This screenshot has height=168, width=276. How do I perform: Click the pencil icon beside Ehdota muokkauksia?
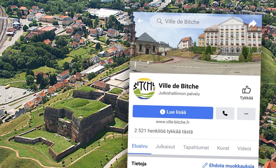(205, 165)
